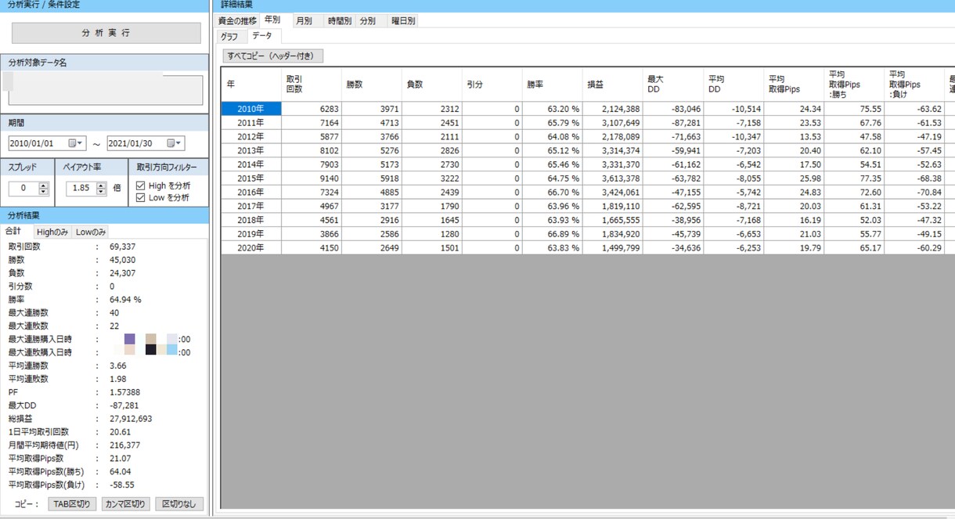Click the スプレッド value field

point(23,188)
